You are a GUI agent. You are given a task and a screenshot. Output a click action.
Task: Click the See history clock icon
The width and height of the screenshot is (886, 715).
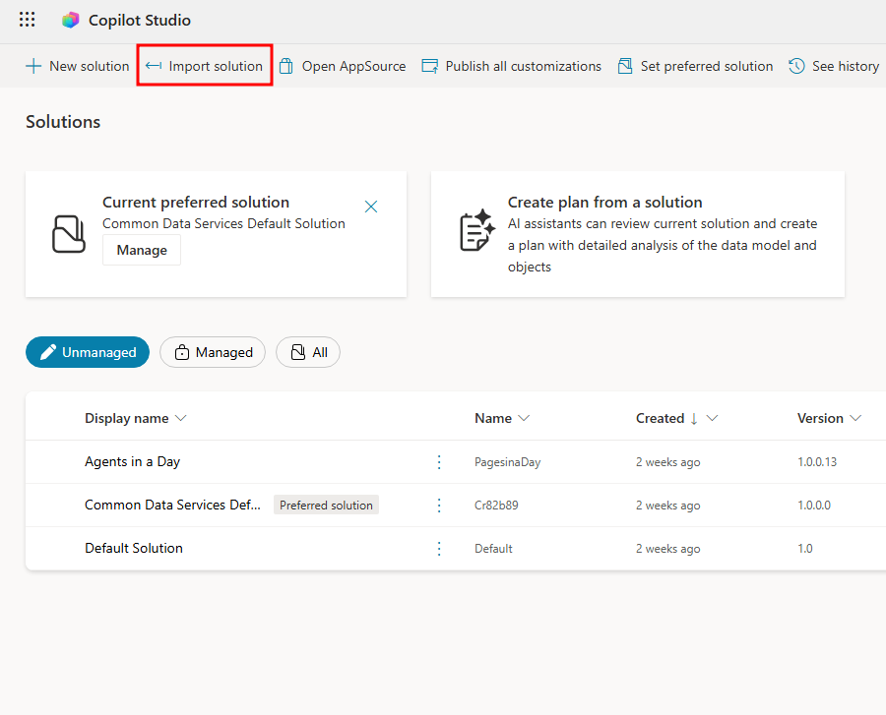point(796,66)
